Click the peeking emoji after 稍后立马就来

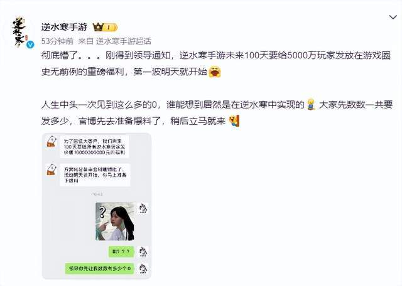(234, 121)
